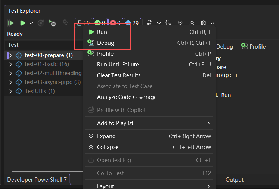Click the Group By toolbar icon
The width and height of the screenshot is (279, 189).
click(168, 23)
